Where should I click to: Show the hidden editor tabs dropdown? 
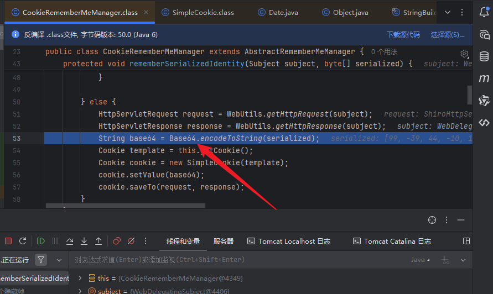(x=448, y=12)
